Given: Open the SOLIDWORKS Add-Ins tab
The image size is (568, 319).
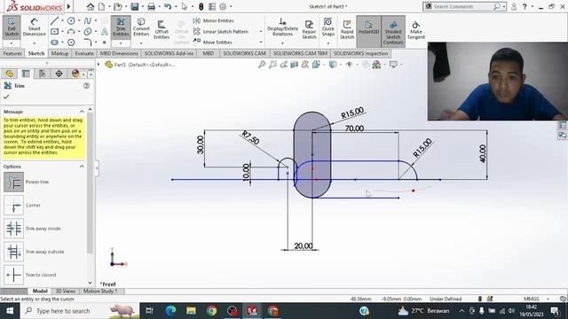Looking at the screenshot, I should tap(169, 53).
